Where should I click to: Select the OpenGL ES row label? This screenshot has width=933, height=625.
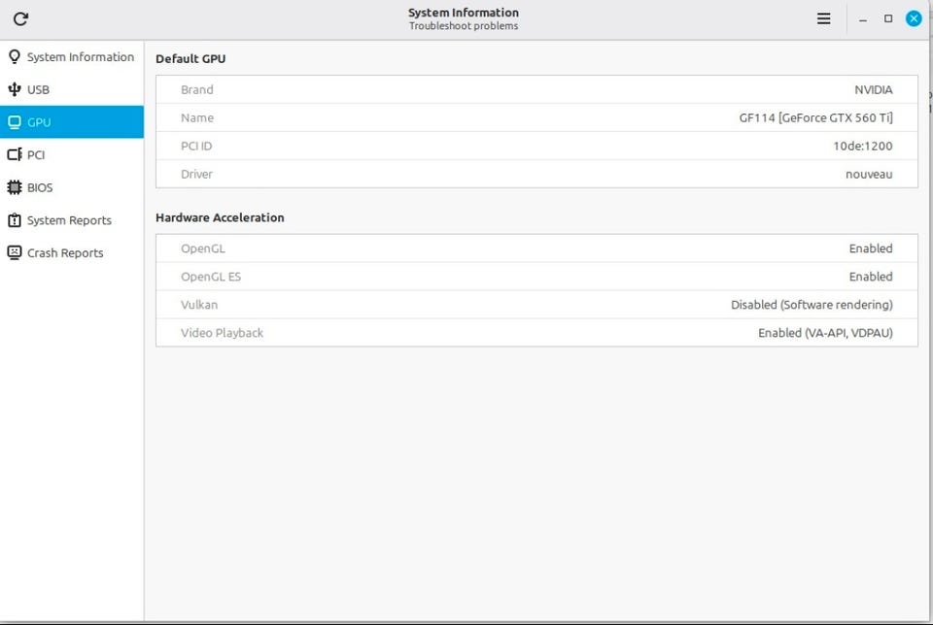(x=211, y=277)
